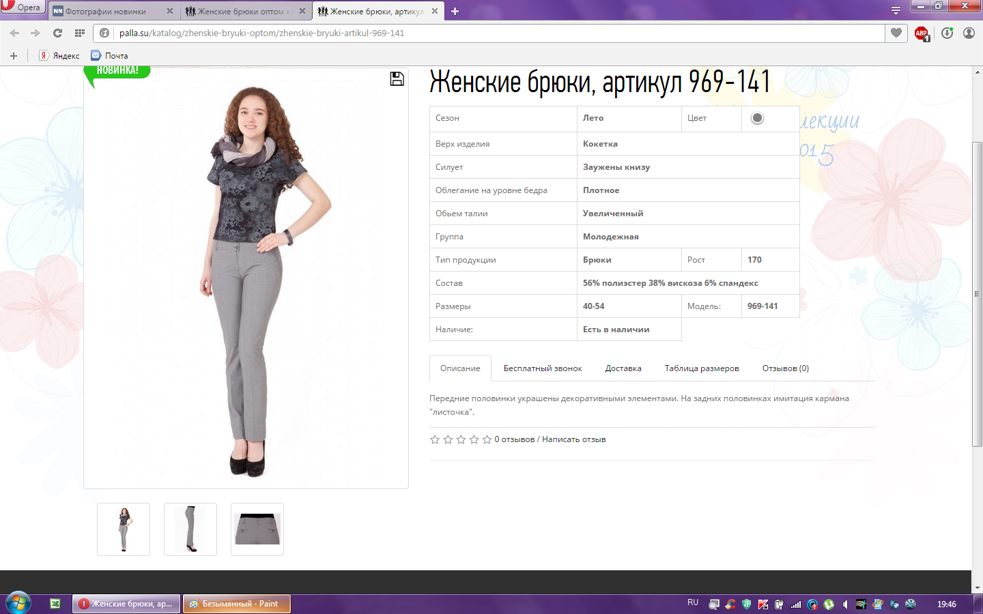Click the size range value '40-54'

pos(593,306)
